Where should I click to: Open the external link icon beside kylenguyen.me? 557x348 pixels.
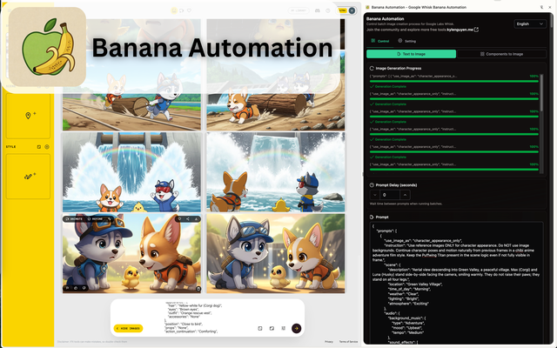click(x=476, y=30)
